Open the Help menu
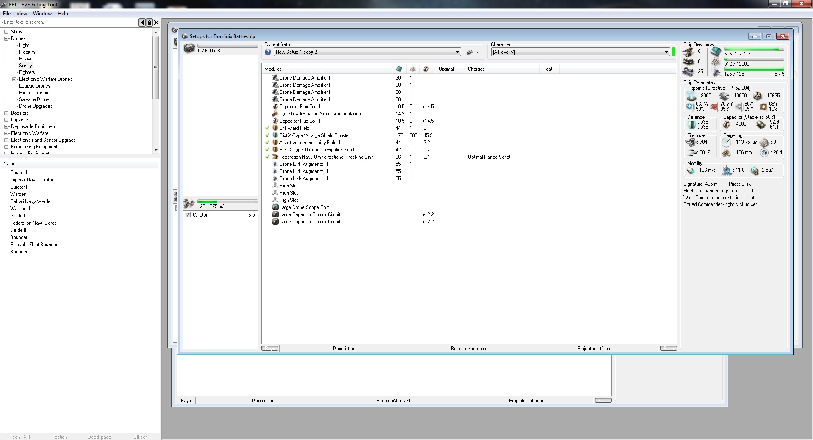This screenshot has width=813, height=440. (63, 14)
